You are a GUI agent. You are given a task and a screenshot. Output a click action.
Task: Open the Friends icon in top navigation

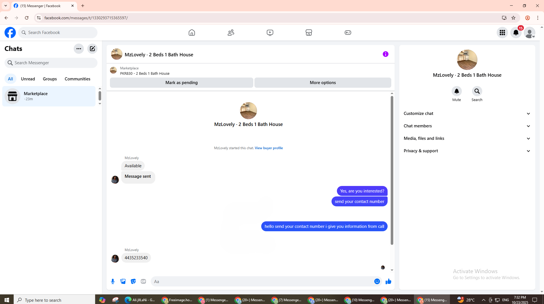(231, 33)
